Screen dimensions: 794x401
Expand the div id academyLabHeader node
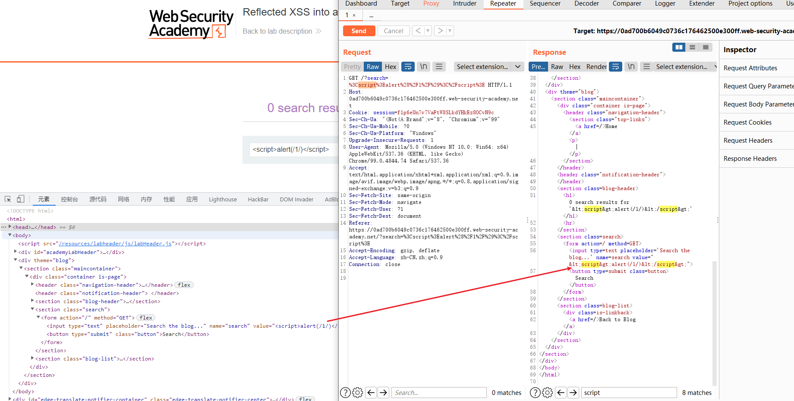(x=16, y=252)
